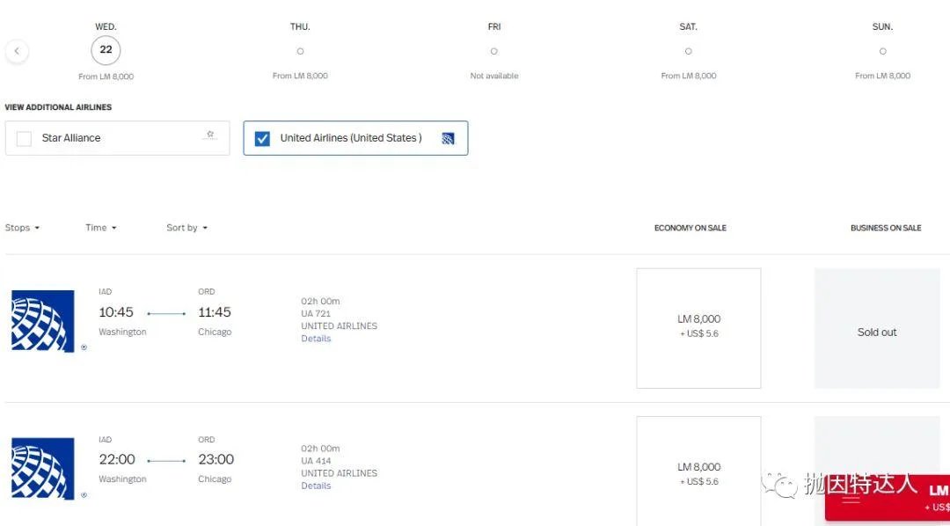Click the Star Alliance star icon
This screenshot has height=526, width=950.
(x=210, y=135)
